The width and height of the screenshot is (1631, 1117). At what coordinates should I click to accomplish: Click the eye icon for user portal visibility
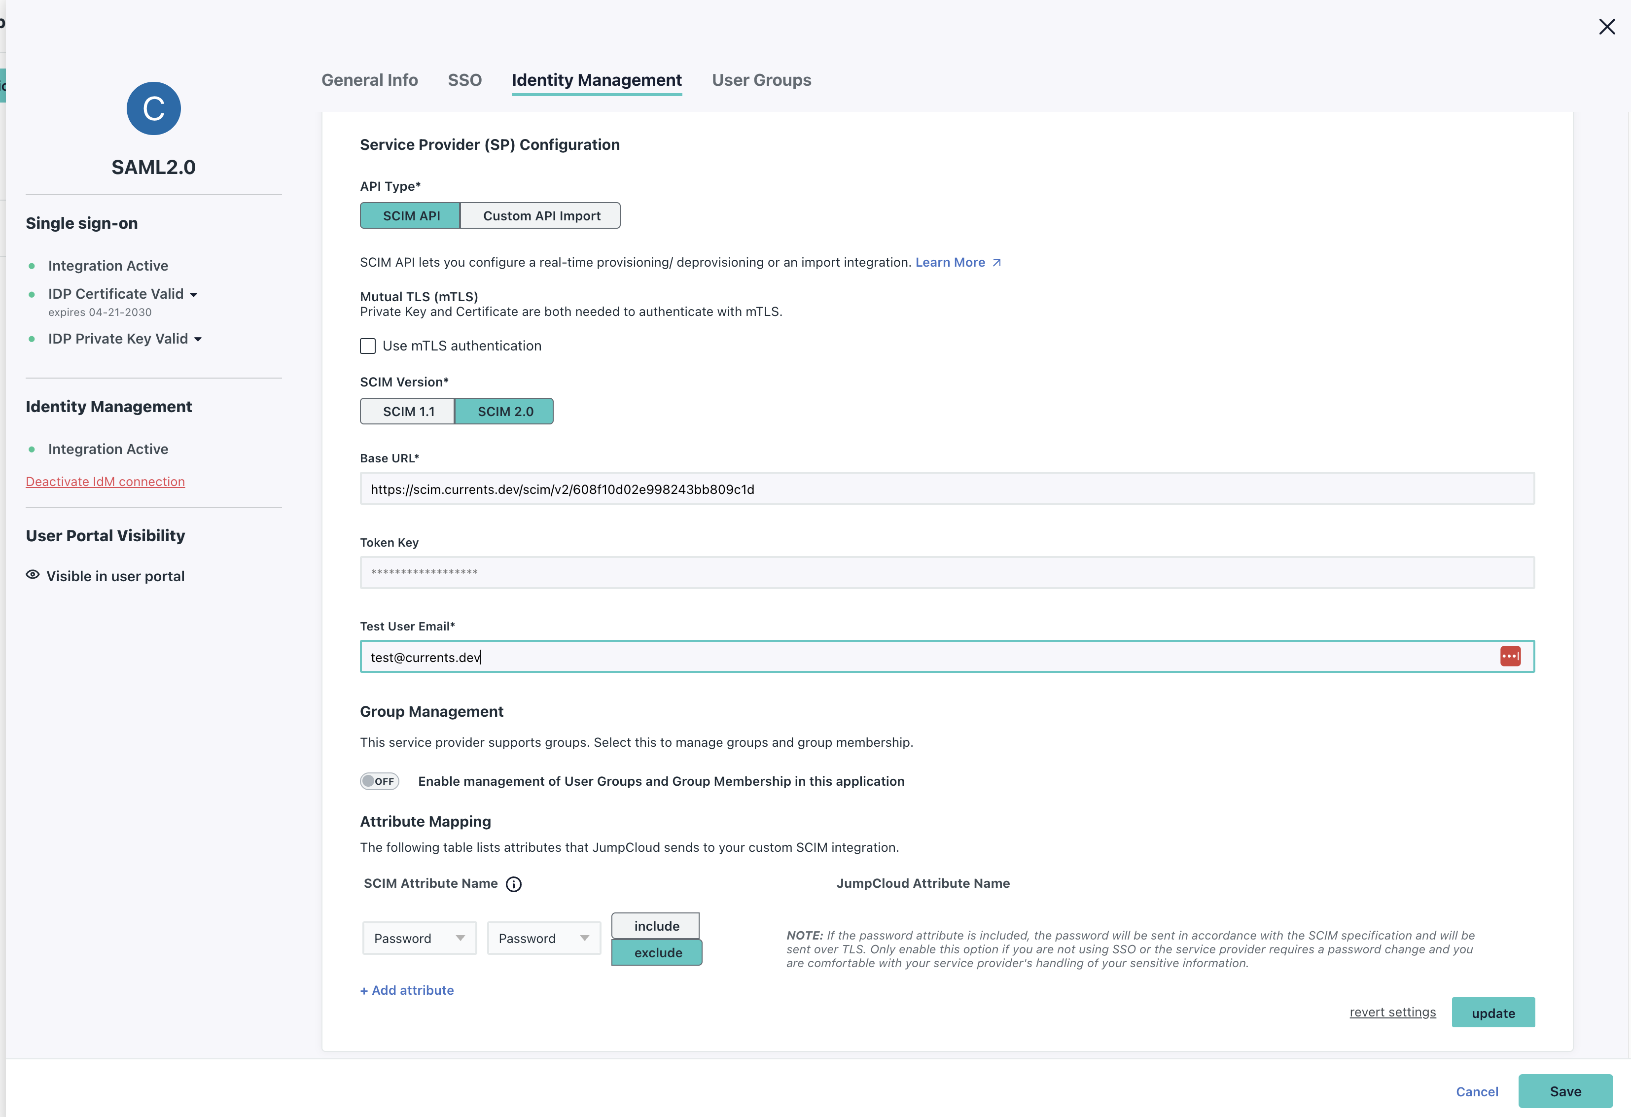[32, 575]
